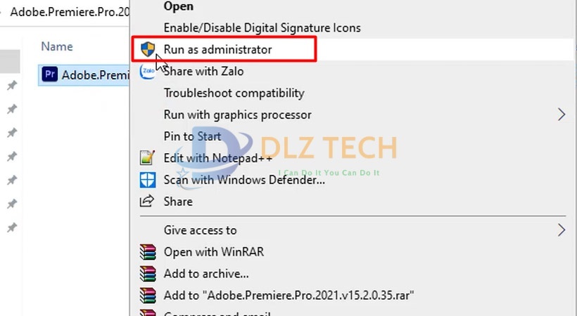The height and width of the screenshot is (316, 577).
Task: Click WinRAR icon beside Add to archive
Action: tap(148, 274)
